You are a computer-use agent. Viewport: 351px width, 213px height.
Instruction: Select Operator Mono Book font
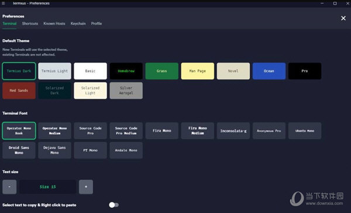click(x=19, y=131)
